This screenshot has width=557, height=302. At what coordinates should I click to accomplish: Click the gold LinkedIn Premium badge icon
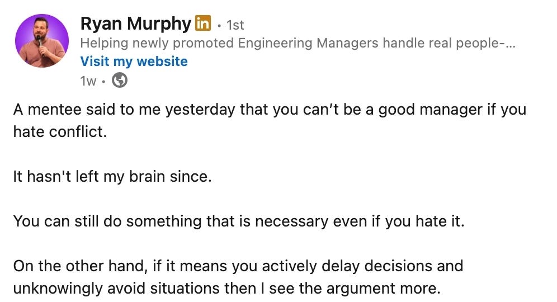point(203,23)
